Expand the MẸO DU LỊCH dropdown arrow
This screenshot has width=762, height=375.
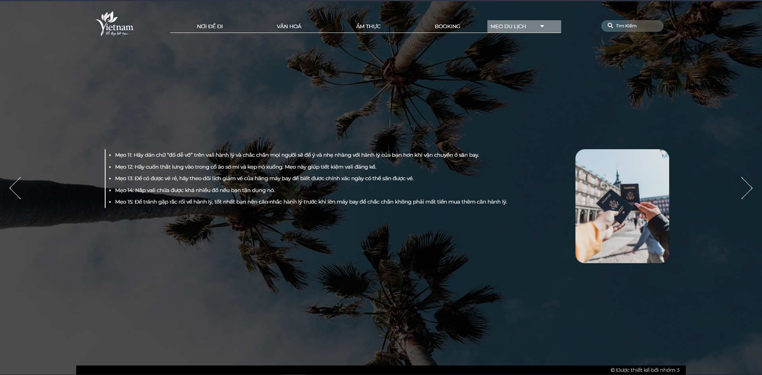click(x=542, y=27)
